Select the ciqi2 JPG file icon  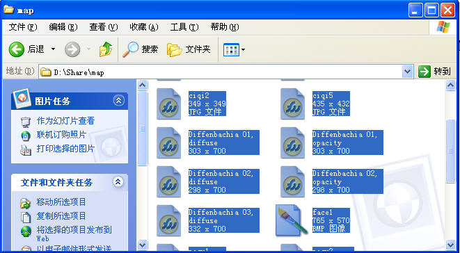click(x=168, y=104)
